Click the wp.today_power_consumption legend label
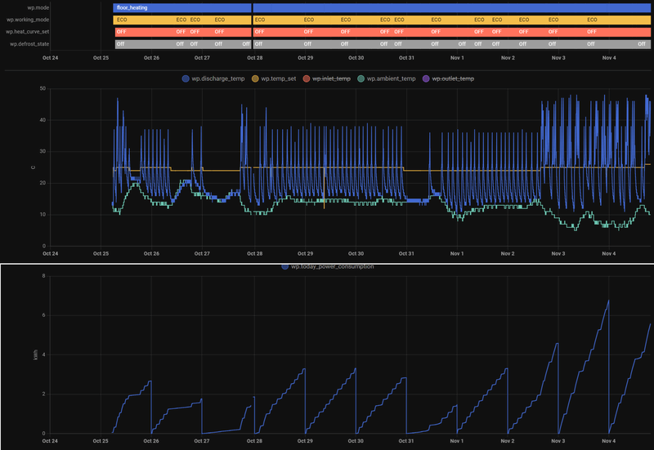This screenshot has width=654, height=450. point(333,267)
